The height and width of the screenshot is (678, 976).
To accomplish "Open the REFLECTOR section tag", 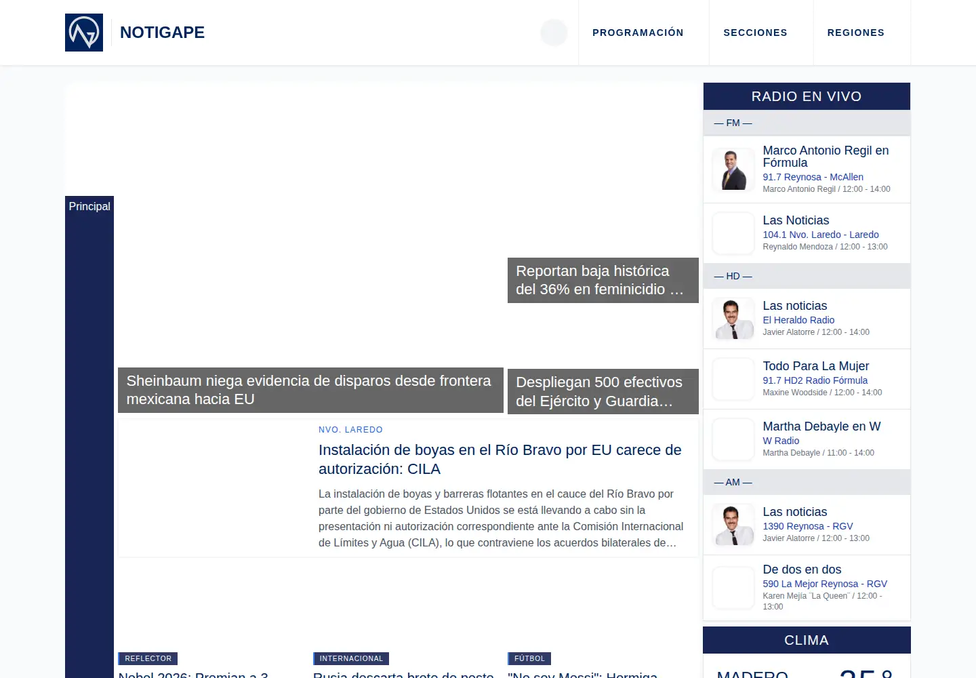I will coord(148,658).
